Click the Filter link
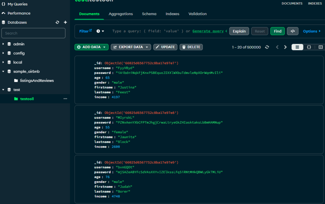Image resolution: width=325 pixels, height=204 pixels. pyautogui.click(x=84, y=31)
